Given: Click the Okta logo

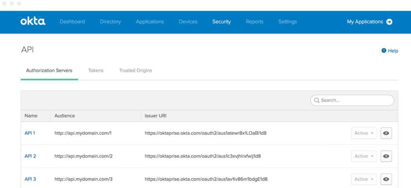Looking at the screenshot, I should [33, 22].
